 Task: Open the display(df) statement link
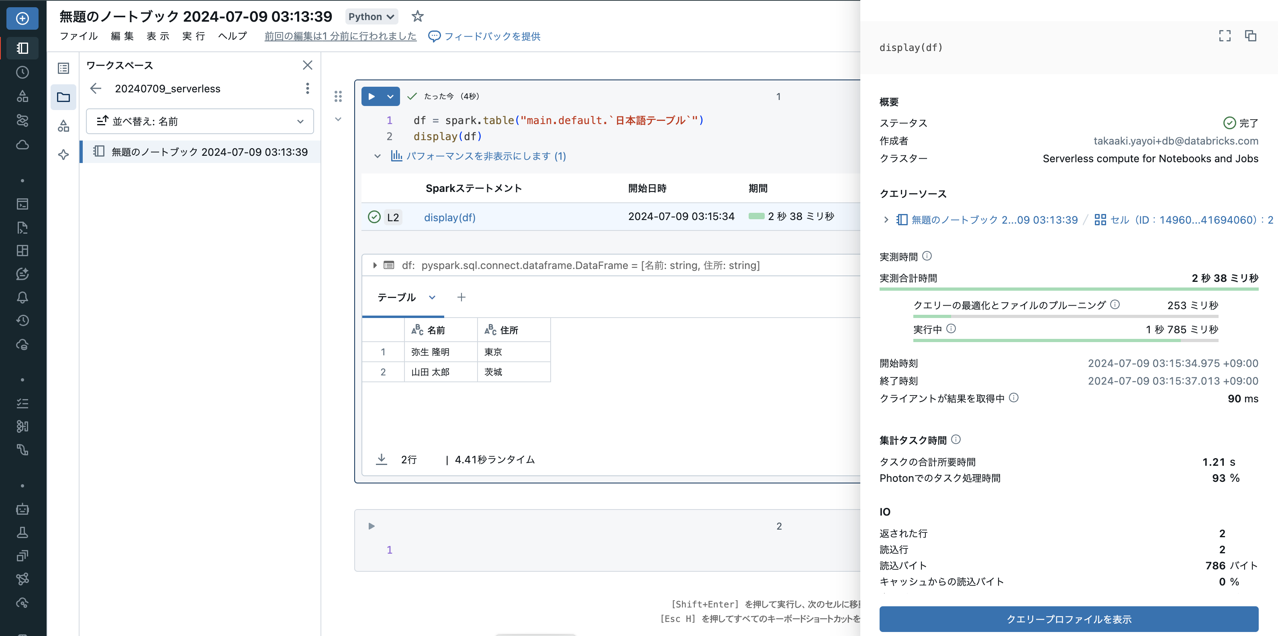point(449,217)
